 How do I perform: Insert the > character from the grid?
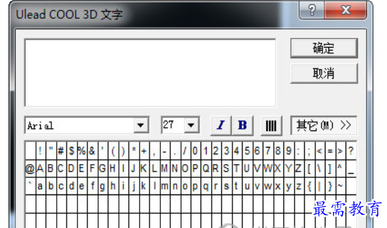tap(340, 151)
